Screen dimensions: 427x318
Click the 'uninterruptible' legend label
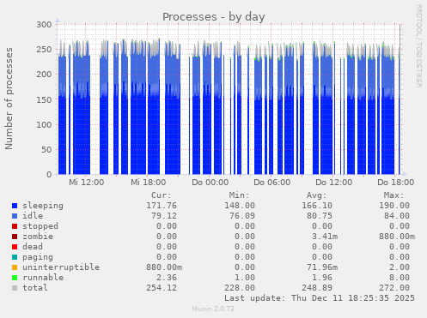[61, 267]
